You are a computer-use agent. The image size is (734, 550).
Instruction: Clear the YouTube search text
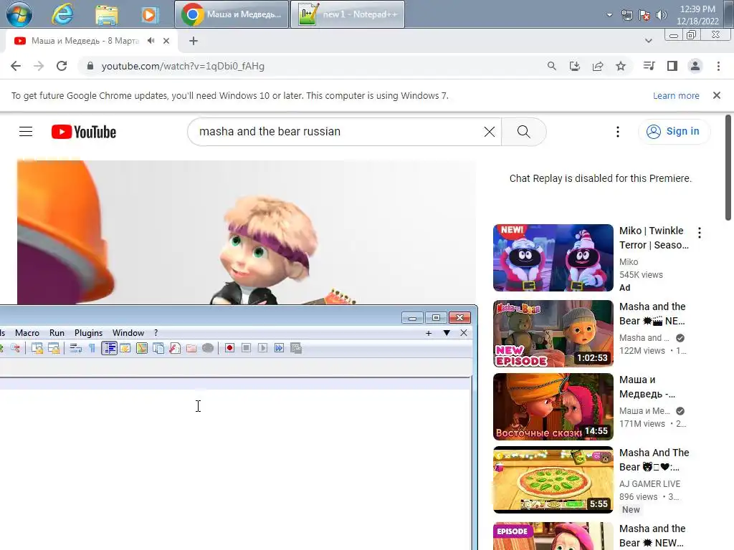click(489, 132)
